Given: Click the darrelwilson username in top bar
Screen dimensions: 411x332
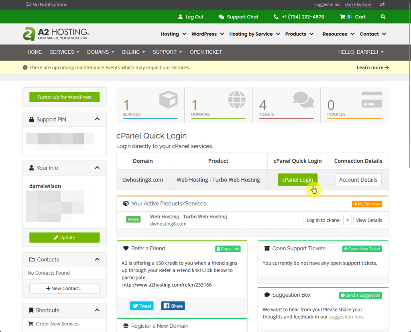Looking at the screenshot, I should (x=358, y=4).
